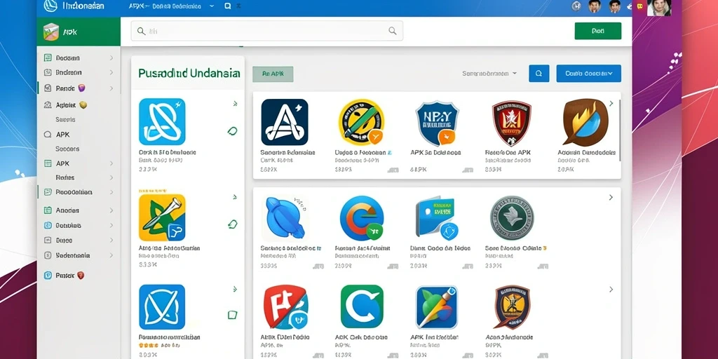Click the first small face avatar next to globe
The image size is (718, 359).
click(595, 6)
